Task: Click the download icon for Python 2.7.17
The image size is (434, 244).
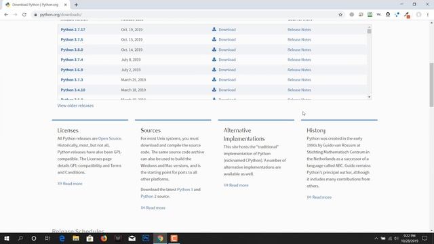Action: [x=214, y=29]
